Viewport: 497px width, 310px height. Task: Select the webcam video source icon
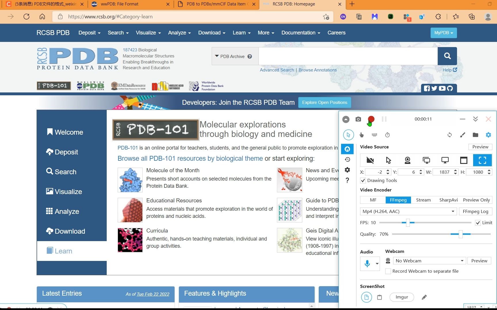408,160
